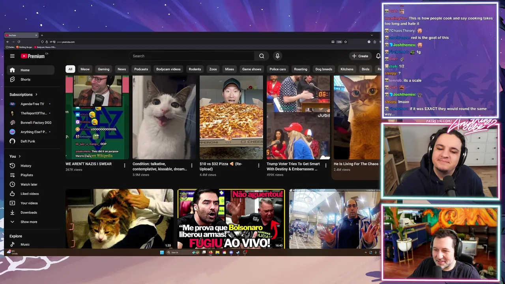Click the site padlock icon in address bar
Image resolution: width=505 pixels, height=284 pixels.
click(47, 42)
